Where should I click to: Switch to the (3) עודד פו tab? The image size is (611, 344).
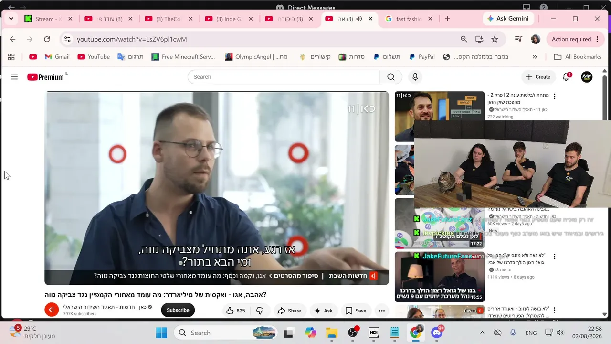pyautogui.click(x=108, y=19)
